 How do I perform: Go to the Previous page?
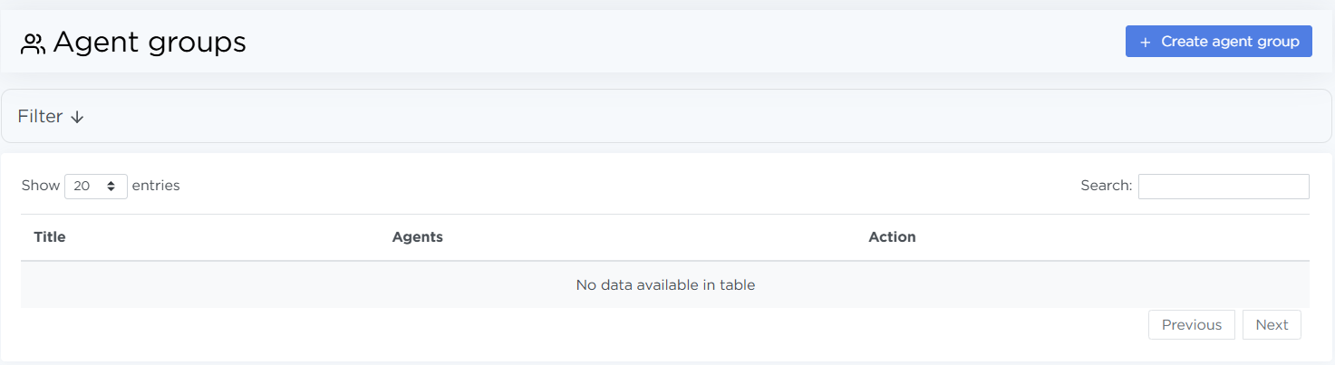pos(1191,325)
